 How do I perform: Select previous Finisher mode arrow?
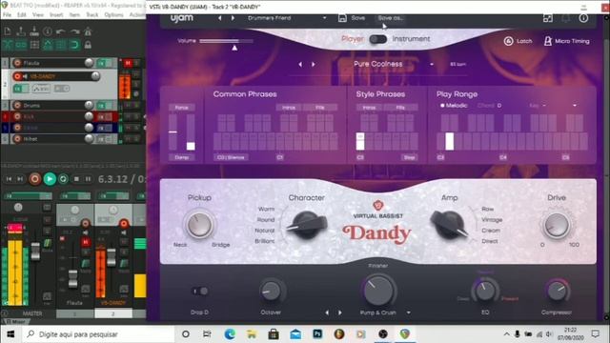(x=327, y=313)
